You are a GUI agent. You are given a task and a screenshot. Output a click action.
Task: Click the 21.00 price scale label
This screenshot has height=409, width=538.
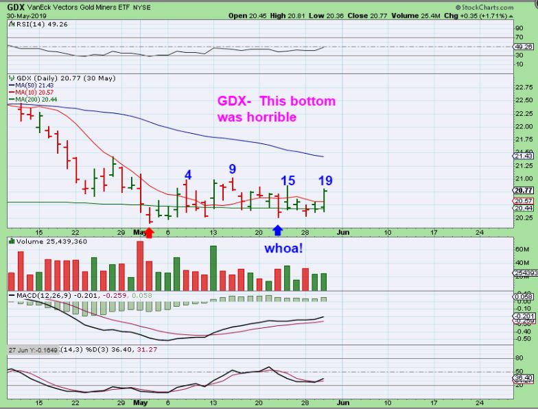[x=524, y=178]
